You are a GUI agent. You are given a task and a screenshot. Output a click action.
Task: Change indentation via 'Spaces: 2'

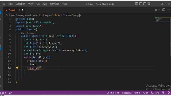tap(127, 93)
